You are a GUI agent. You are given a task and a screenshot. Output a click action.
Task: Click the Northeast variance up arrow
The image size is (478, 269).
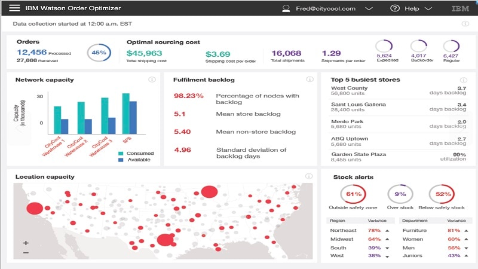pos(387,231)
